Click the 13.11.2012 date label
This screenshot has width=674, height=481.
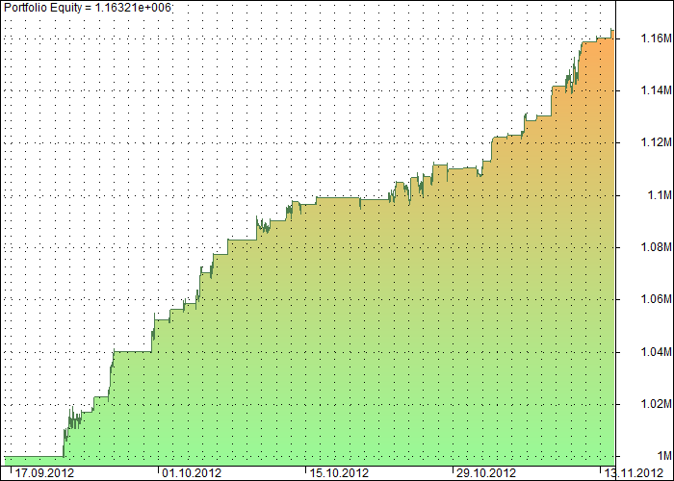[x=634, y=473]
